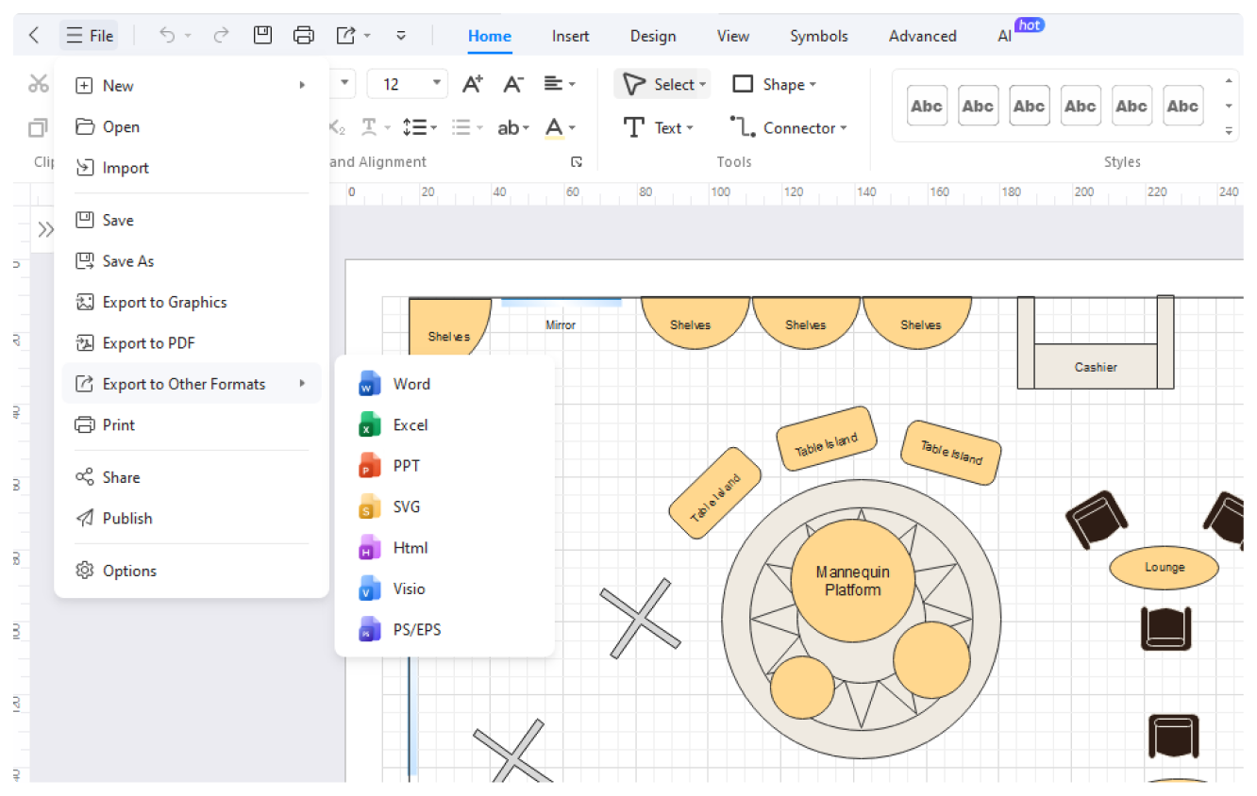Choose the Shape tool
1257x796 pixels.
click(774, 84)
